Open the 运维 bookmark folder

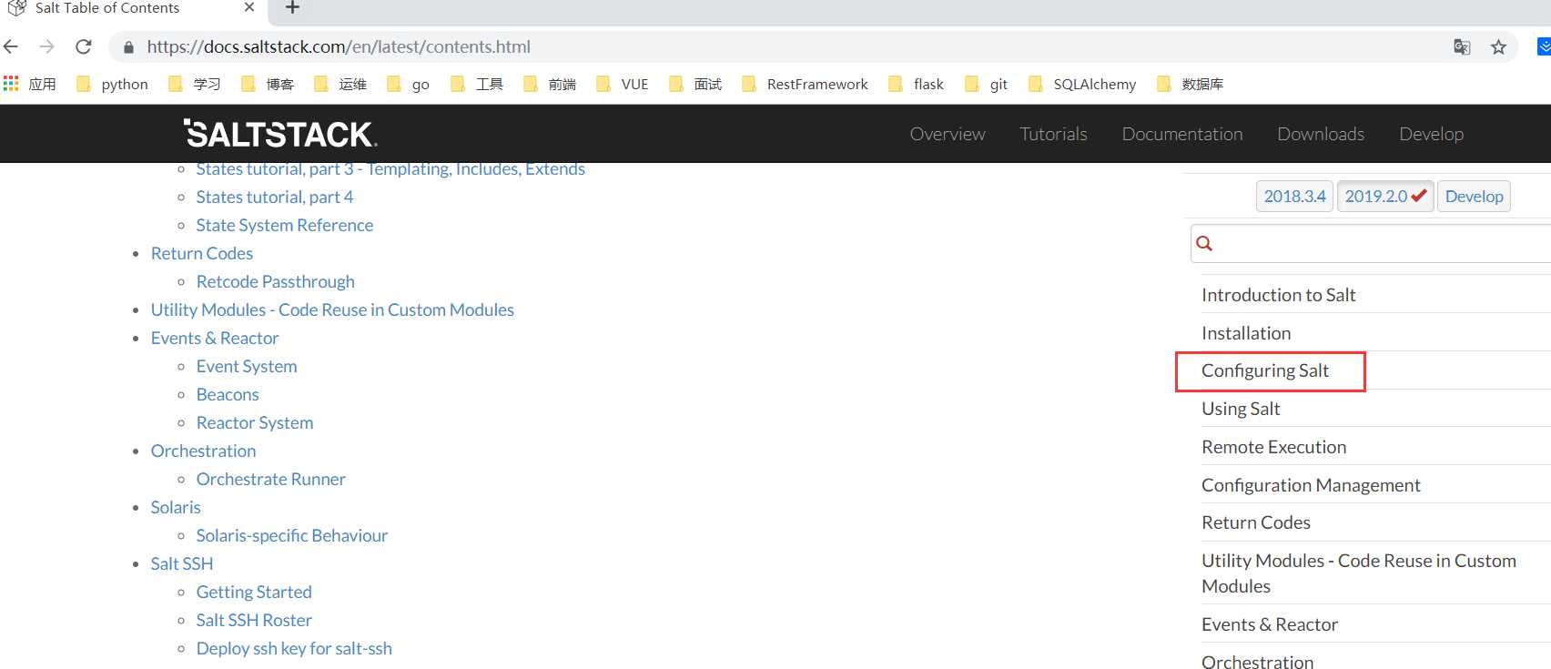click(x=340, y=84)
